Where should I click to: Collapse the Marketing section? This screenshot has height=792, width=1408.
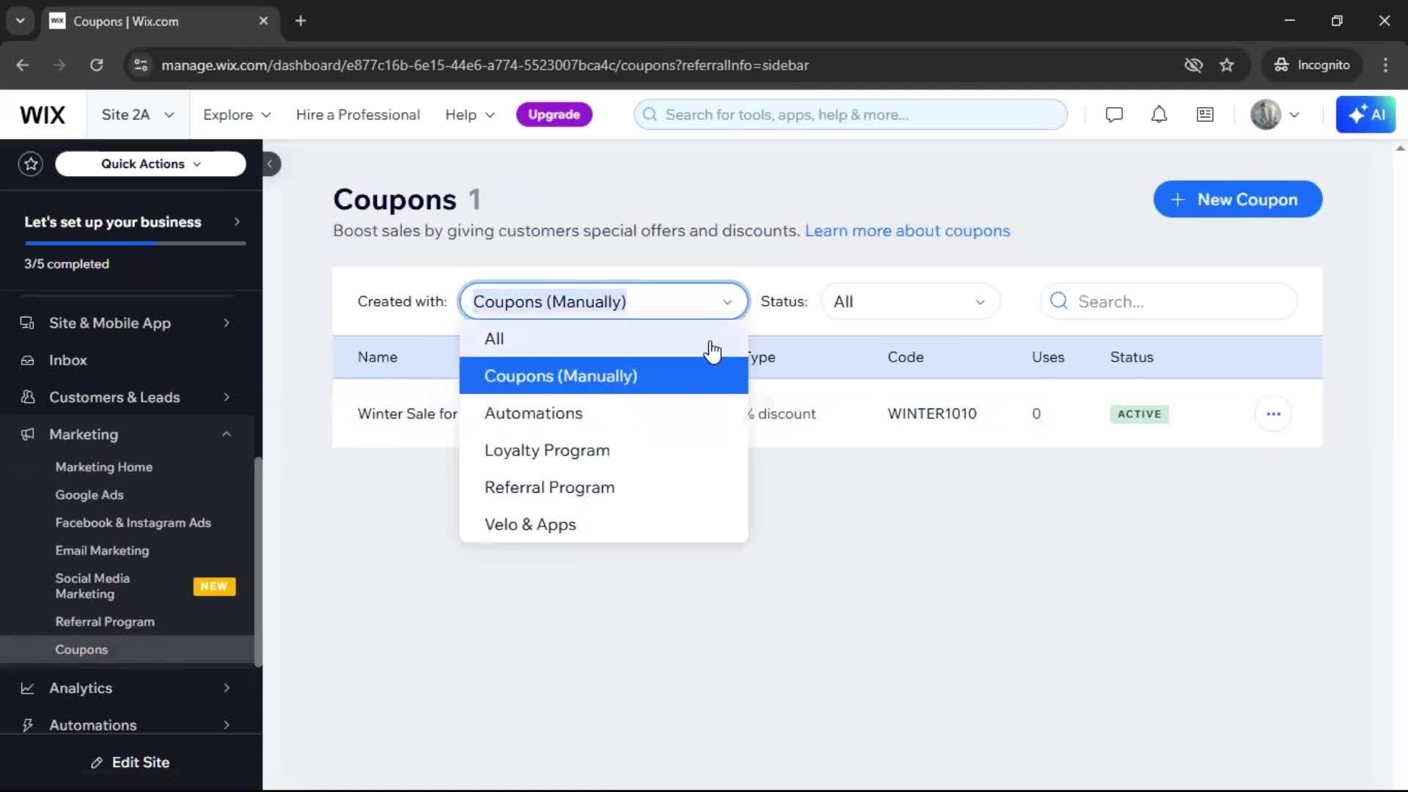[x=227, y=434]
